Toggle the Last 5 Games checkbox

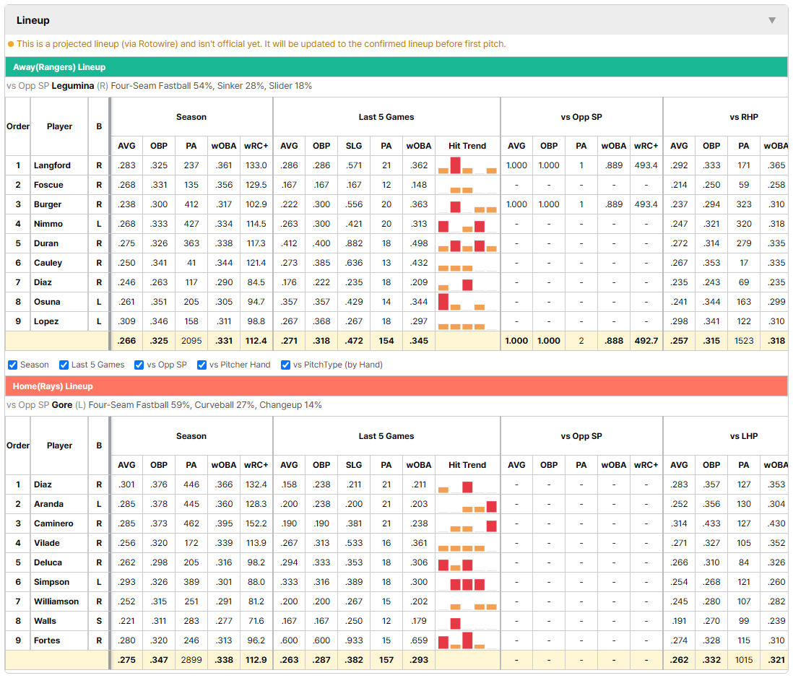click(64, 365)
